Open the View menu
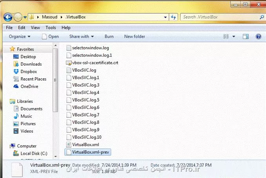Viewport: 266px width, 178px height. point(35,27)
